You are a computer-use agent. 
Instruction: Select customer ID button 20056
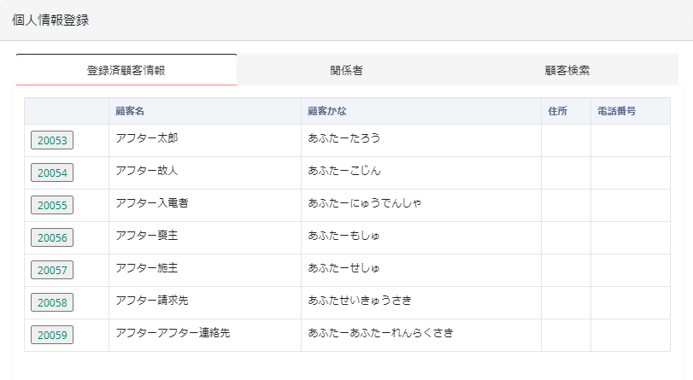click(x=52, y=238)
